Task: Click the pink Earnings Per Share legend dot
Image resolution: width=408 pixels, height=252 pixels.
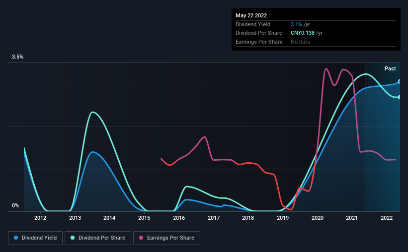Action: [x=141, y=238]
